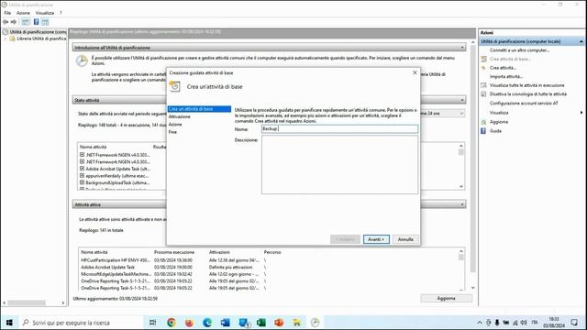The width and height of the screenshot is (587, 330).
Task: Collapse Utilità di pianificazione (computer locale) actions header
Action: pos(581,41)
